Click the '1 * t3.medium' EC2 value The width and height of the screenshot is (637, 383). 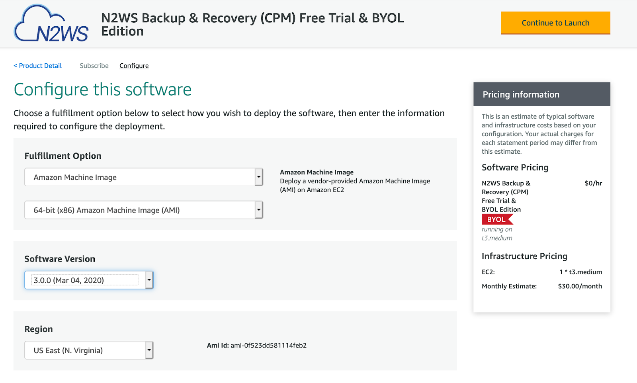[x=580, y=272]
